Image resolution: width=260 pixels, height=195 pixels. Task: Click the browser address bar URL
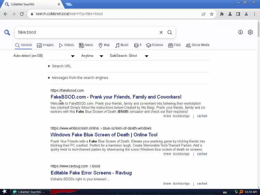click(x=69, y=14)
